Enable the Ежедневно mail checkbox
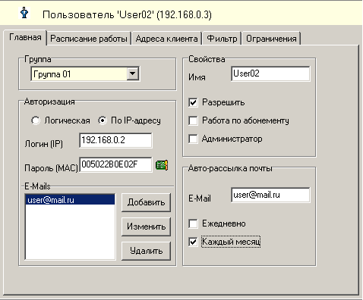 coord(193,223)
